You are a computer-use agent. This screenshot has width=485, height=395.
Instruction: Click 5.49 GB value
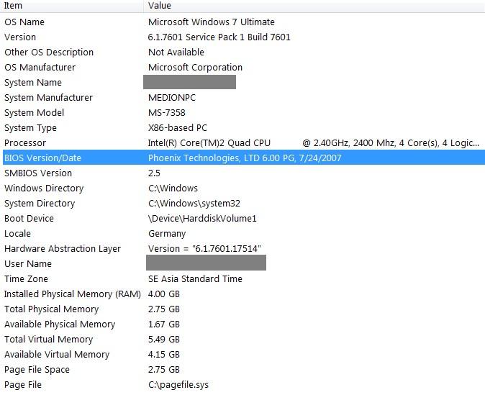point(164,340)
